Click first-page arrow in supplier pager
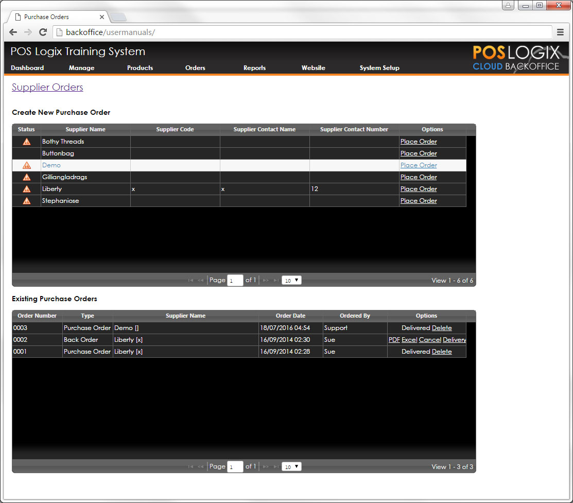Viewport: 573px width, 503px height. [x=190, y=281]
